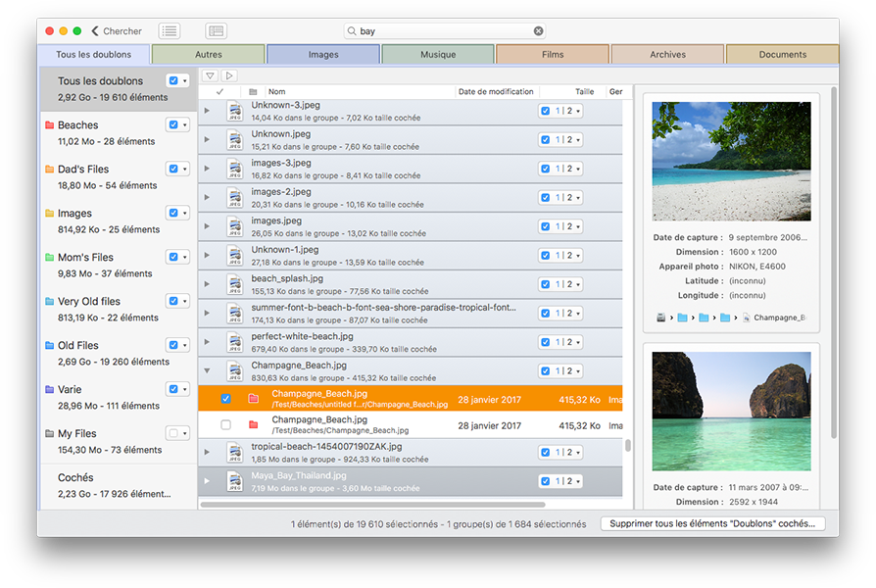This screenshot has height=588, width=876.
Task: Sort by the Nom column header
Action: pos(276,92)
